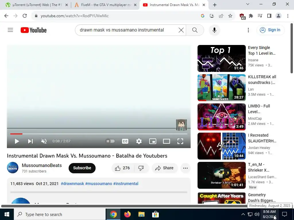The image size is (294, 220).
Task: Click the channel watermark in video
Action: point(181,125)
